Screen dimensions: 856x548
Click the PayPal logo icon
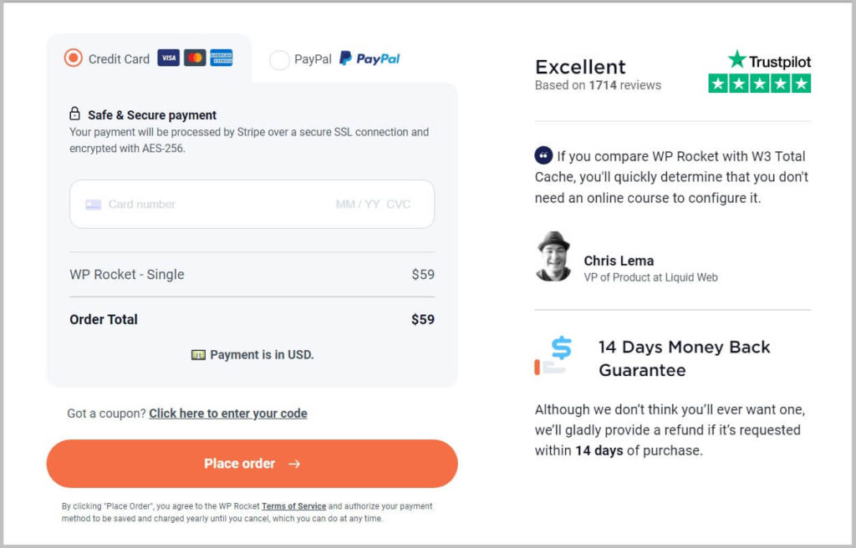click(369, 58)
